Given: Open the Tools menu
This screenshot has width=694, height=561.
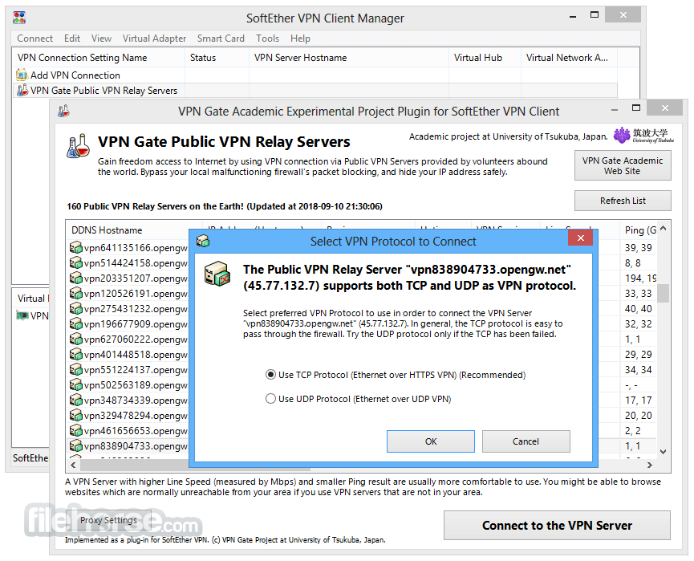Looking at the screenshot, I should [267, 39].
